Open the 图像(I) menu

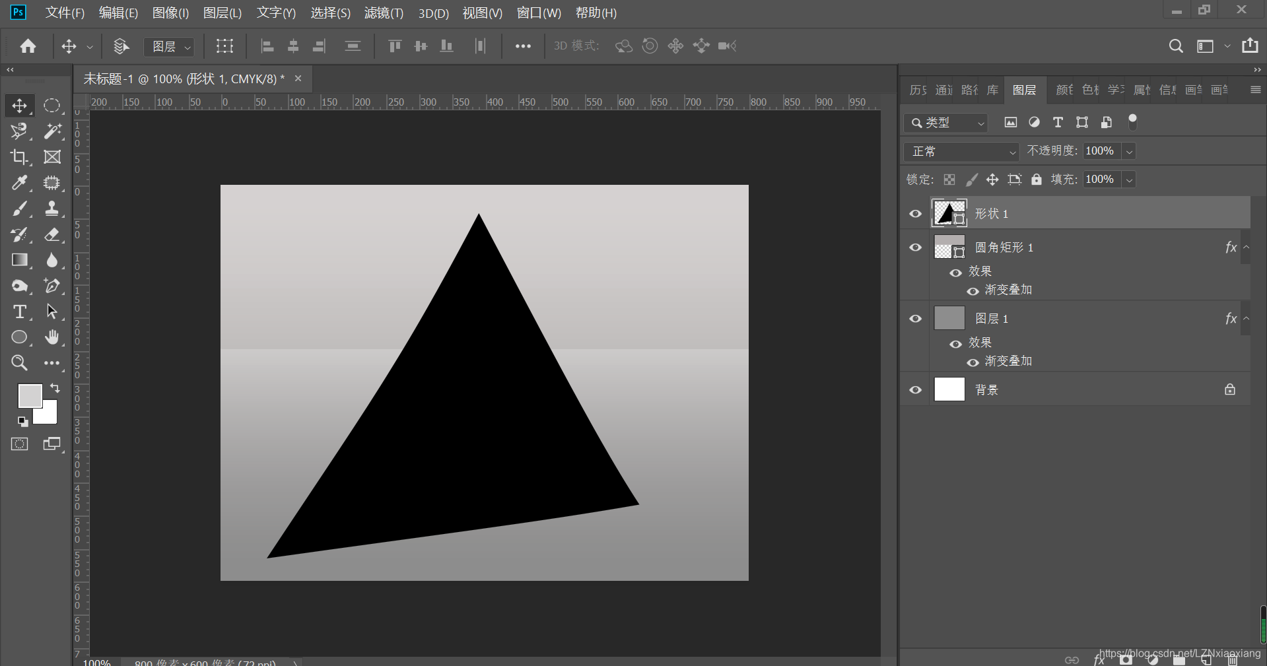click(170, 13)
